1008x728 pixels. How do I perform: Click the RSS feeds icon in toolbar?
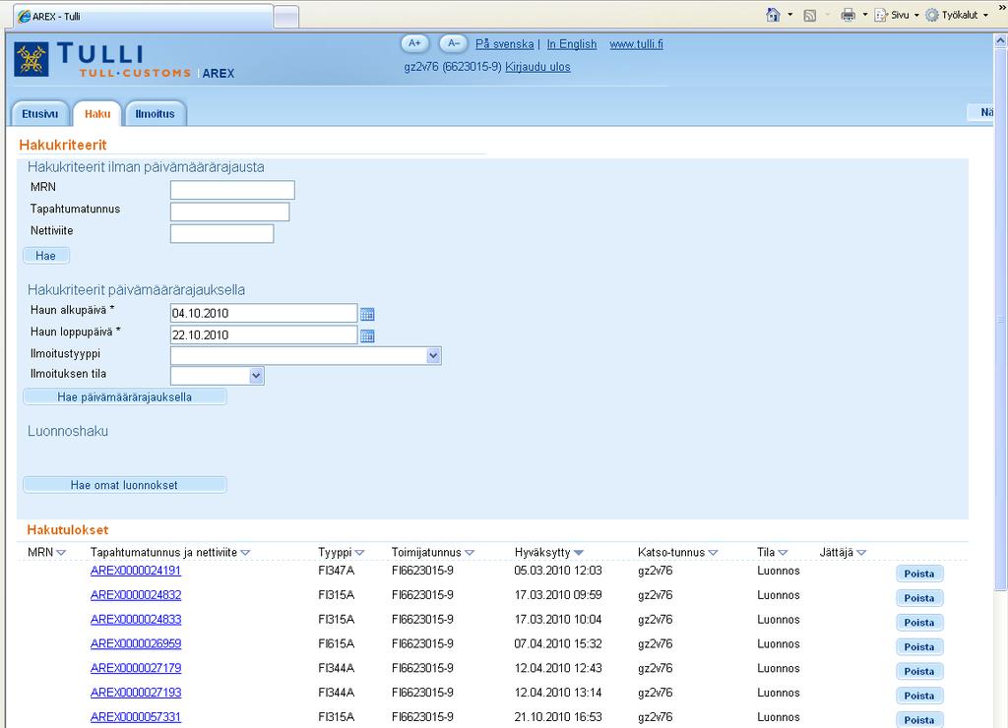(x=810, y=16)
